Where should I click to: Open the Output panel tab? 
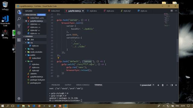(68, 85)
